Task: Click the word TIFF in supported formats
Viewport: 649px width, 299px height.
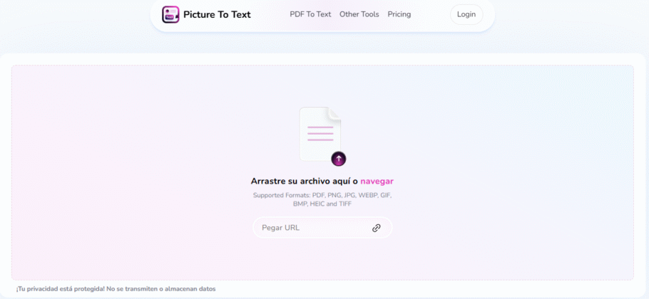Action: pyautogui.click(x=345, y=204)
